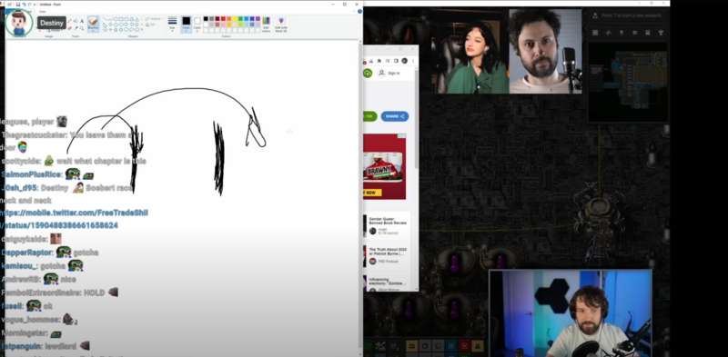Open Customize Quick Access Toolbar dropdown
Viewport: 728px width, 357px height.
coord(35,5)
